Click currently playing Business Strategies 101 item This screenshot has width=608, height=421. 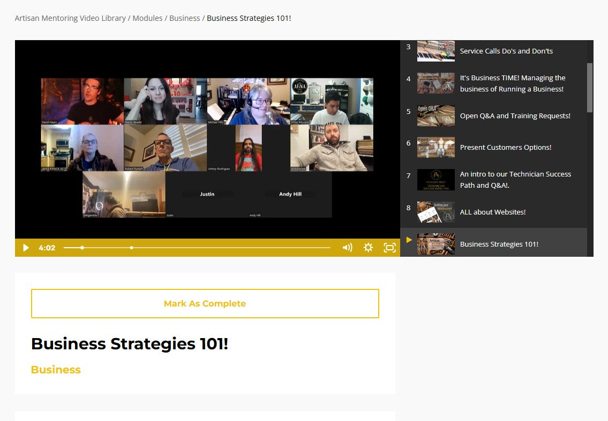(499, 244)
